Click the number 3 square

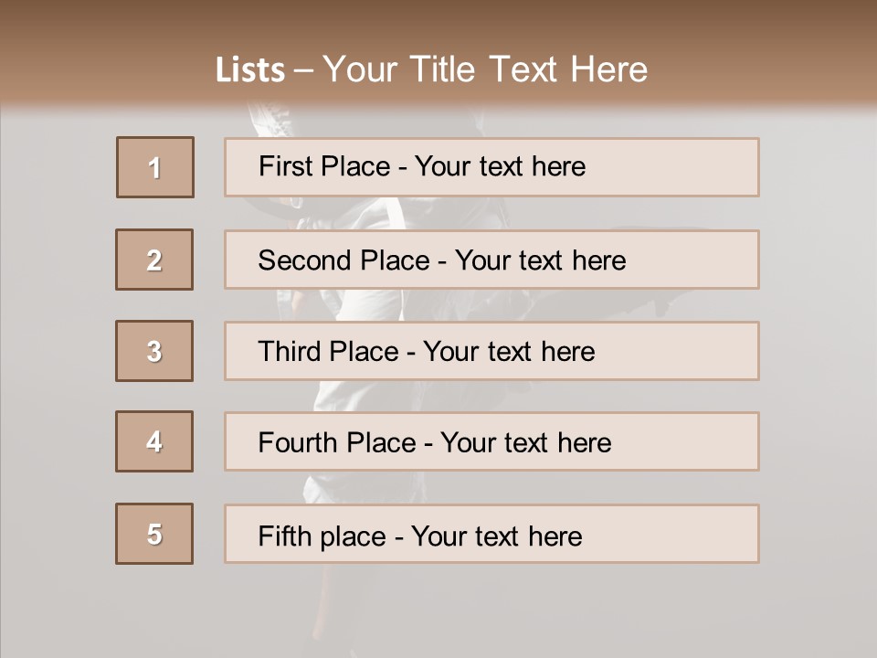[x=154, y=351]
